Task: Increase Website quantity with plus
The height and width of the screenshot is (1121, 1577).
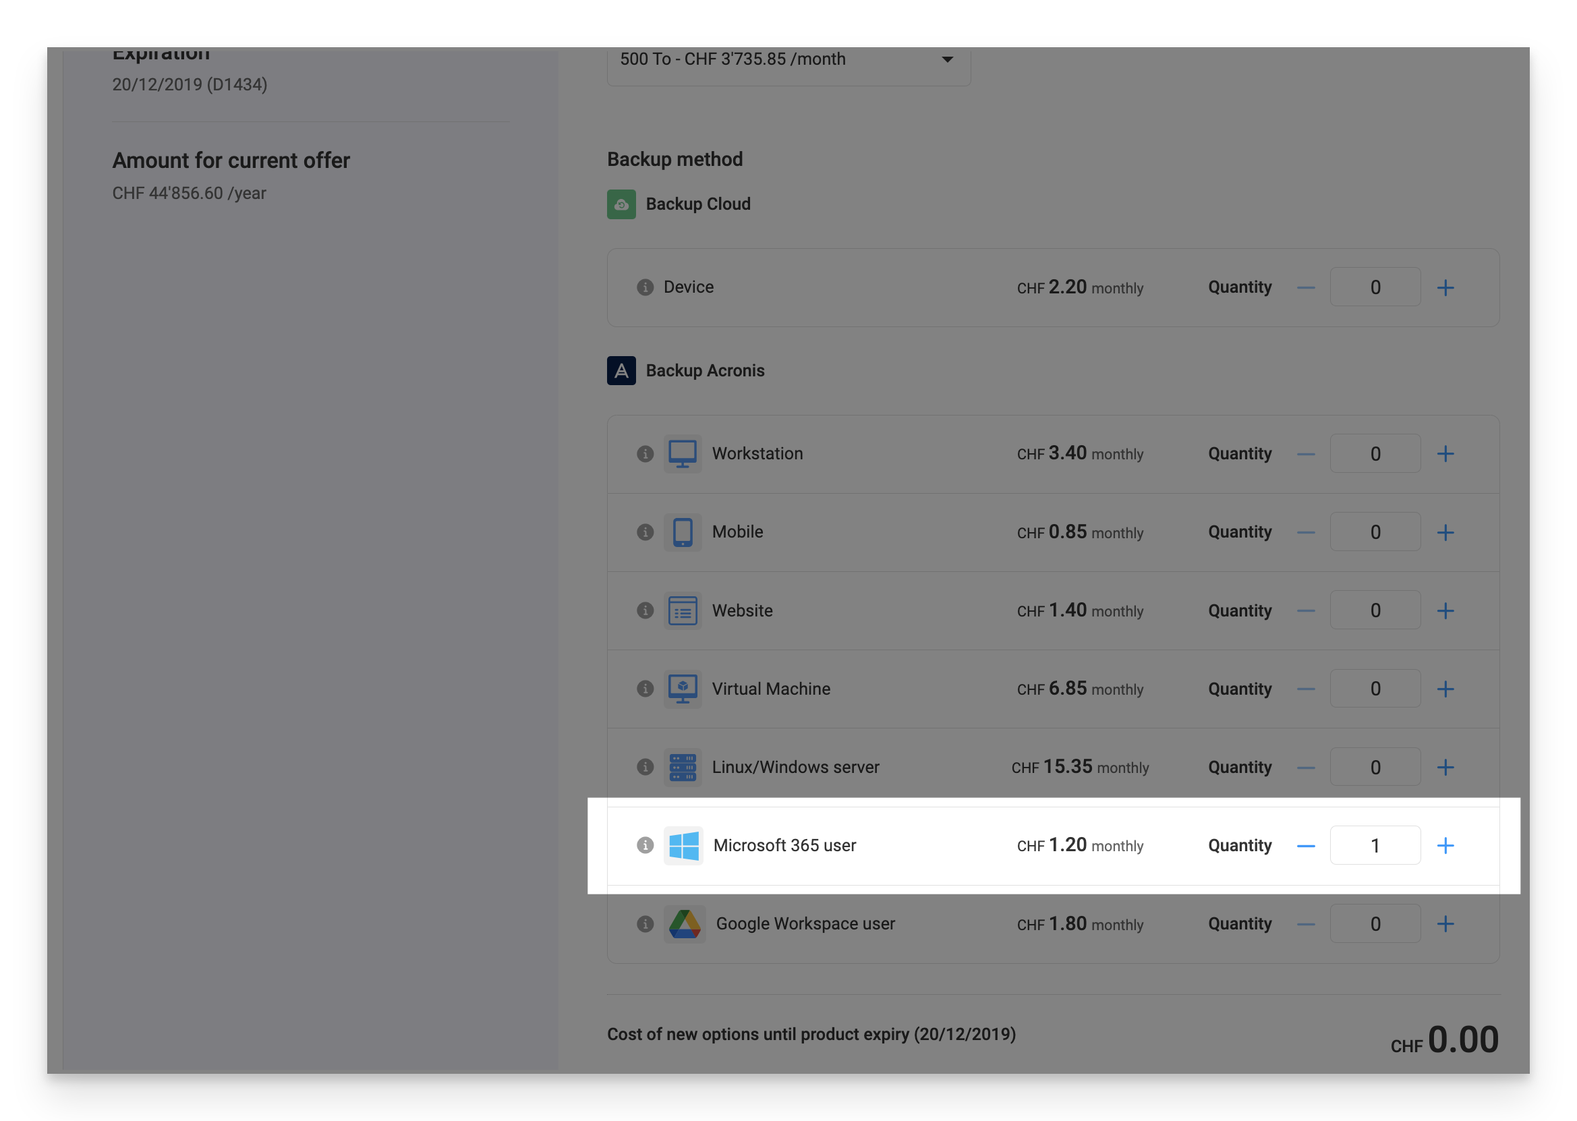Action: [x=1445, y=610]
